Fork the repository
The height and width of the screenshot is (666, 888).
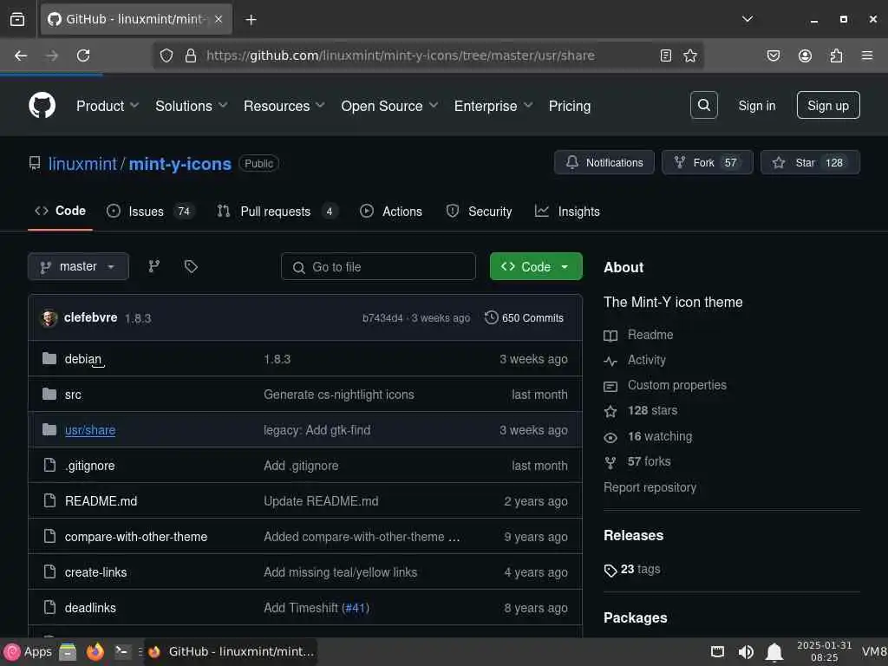pyautogui.click(x=707, y=162)
